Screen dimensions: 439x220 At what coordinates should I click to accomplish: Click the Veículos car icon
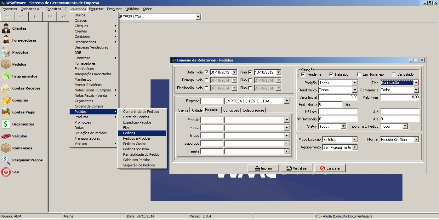tap(6, 136)
